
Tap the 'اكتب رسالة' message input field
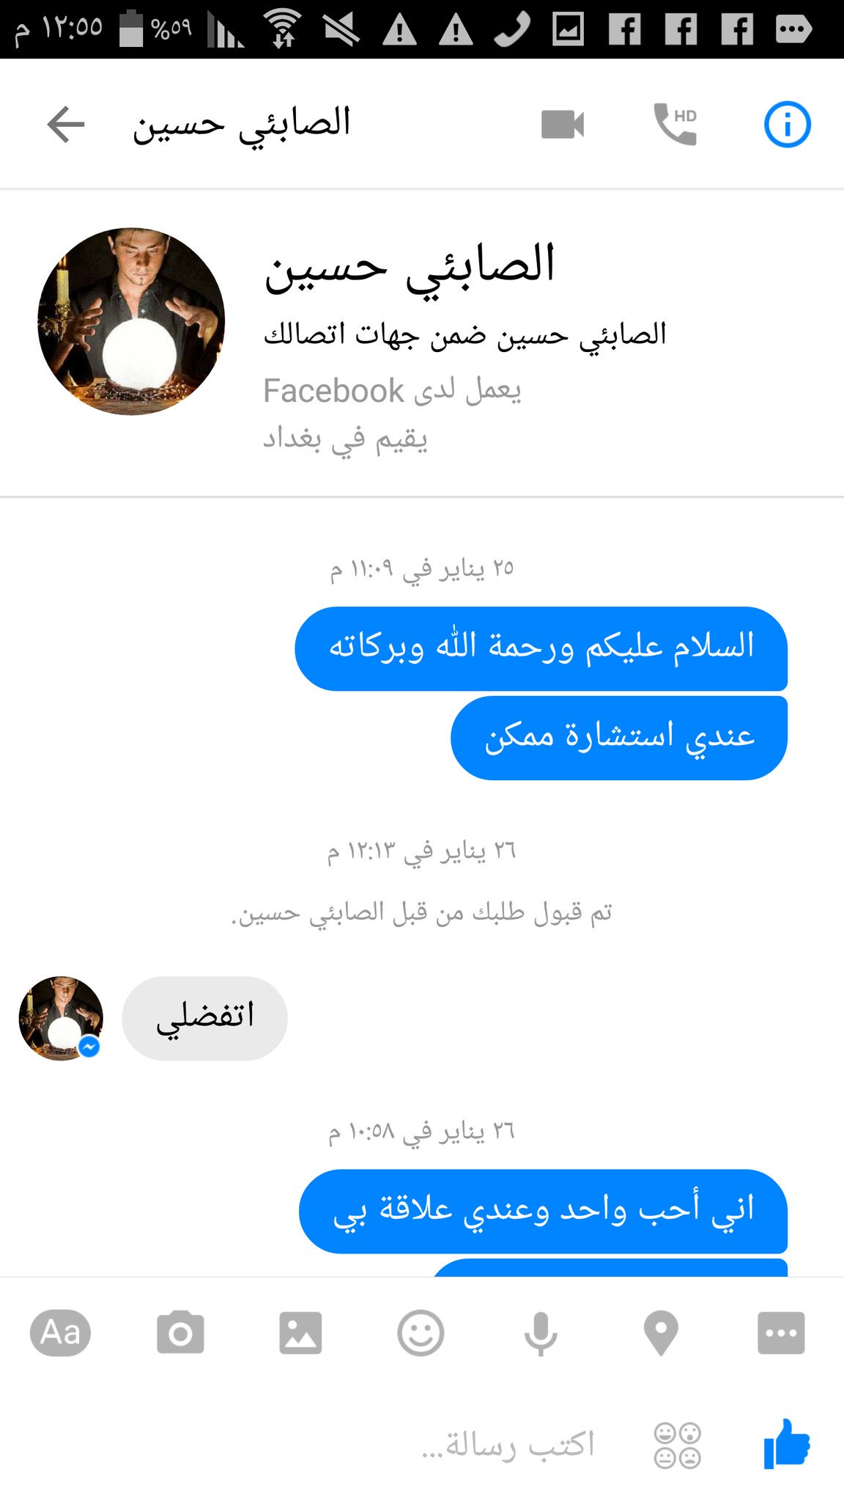[x=508, y=1445]
